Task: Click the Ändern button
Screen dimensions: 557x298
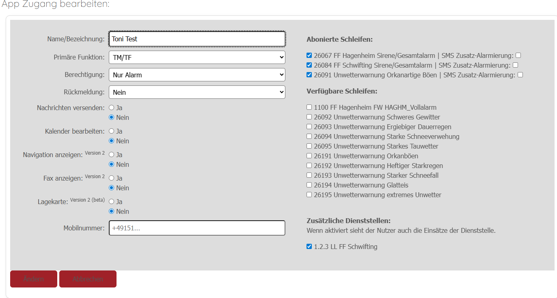Action: pyautogui.click(x=34, y=279)
